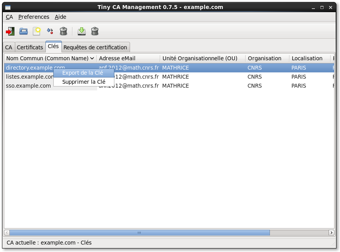The image size is (340, 252).
Task: Delete key using the rightmost toolbar trash icon
Action: coord(95,31)
